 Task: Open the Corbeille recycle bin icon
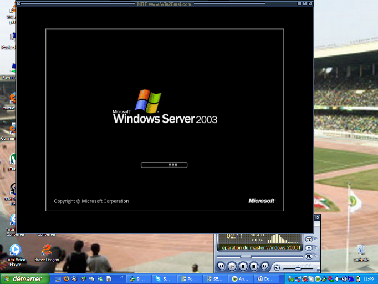tap(361, 253)
